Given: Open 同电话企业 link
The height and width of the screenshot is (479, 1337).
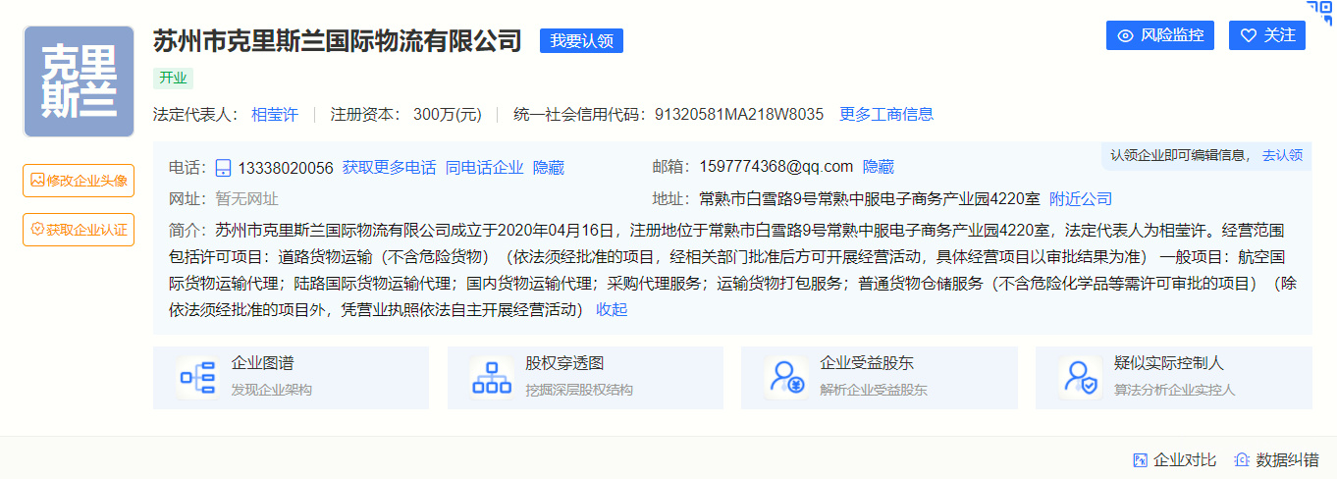Looking at the screenshot, I should pos(484,168).
